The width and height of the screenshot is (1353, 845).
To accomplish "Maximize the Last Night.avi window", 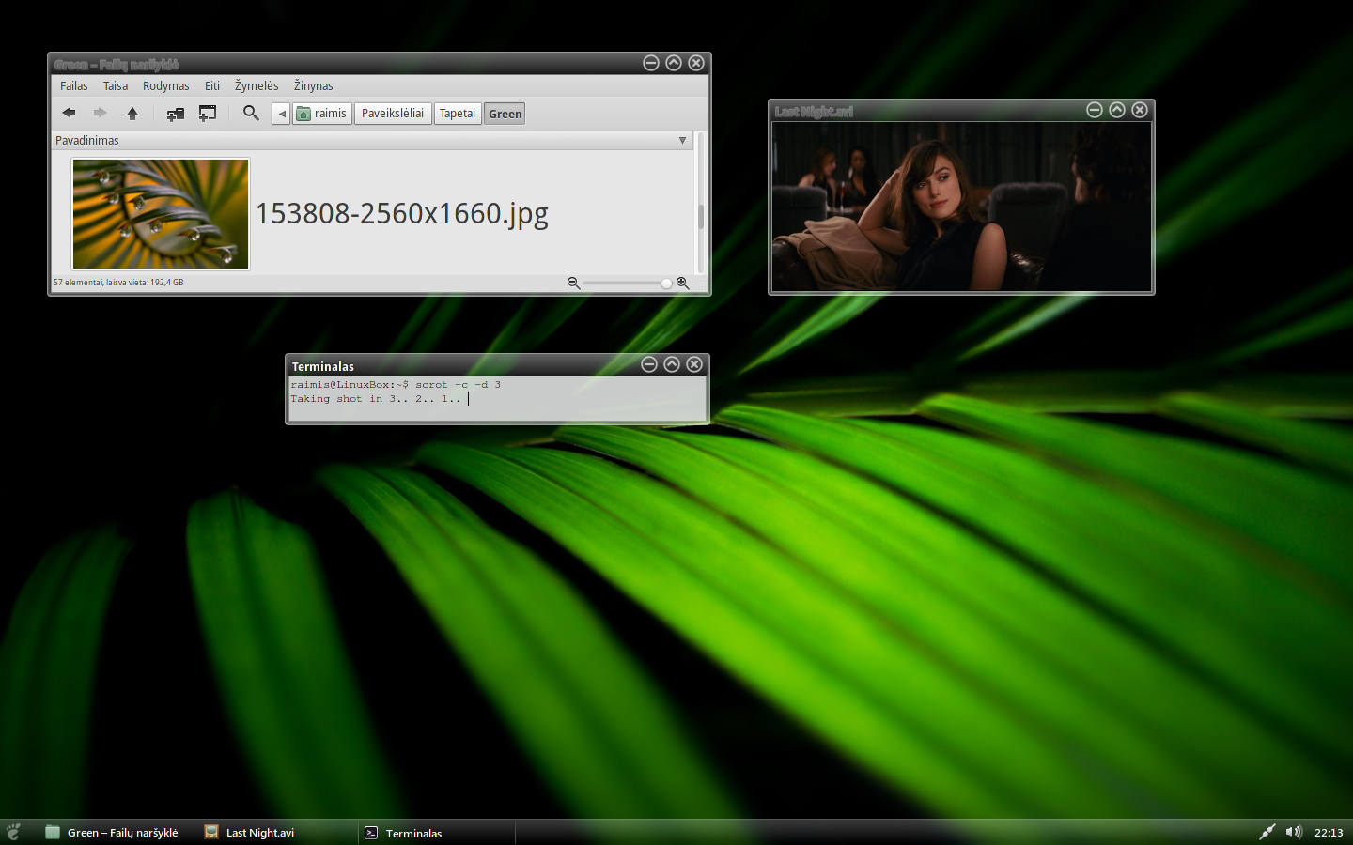I will click(x=1117, y=110).
